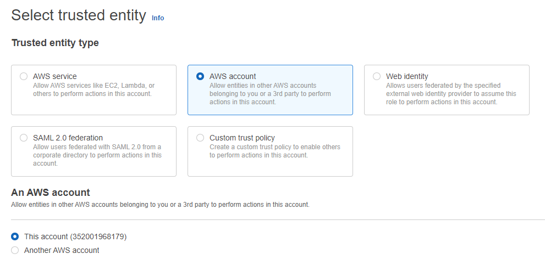Click the AWS account card's 3rd party description
545x265 pixels.
pos(270,94)
